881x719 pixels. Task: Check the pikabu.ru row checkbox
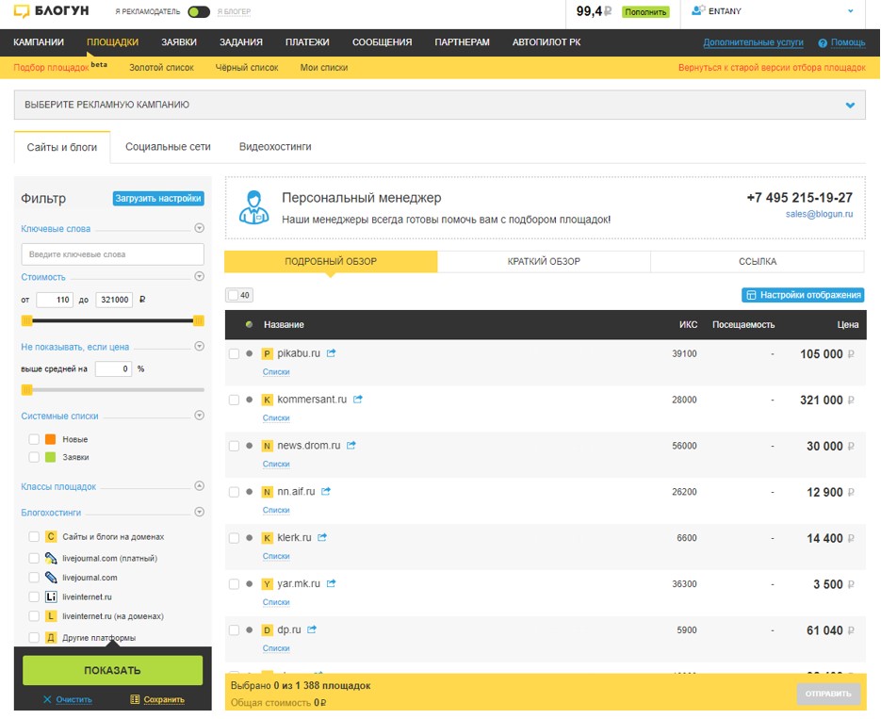235,354
